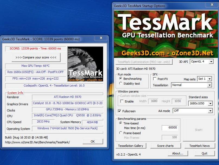Viewport: 219px width, 165px height.
Task: Click the Catalyst 10.8 graphics drivers value
Action: tap(68, 103)
